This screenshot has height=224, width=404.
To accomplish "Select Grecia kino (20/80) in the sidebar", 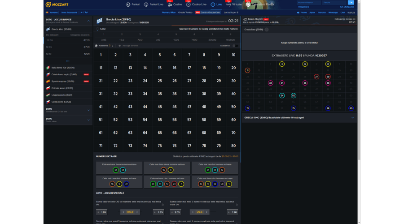I will pos(68,29).
